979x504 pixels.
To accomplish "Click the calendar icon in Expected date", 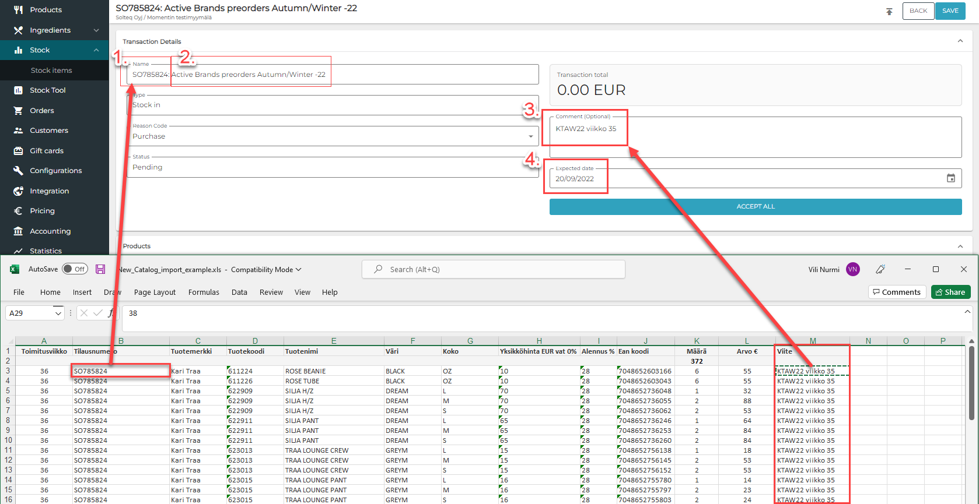I will 950,178.
